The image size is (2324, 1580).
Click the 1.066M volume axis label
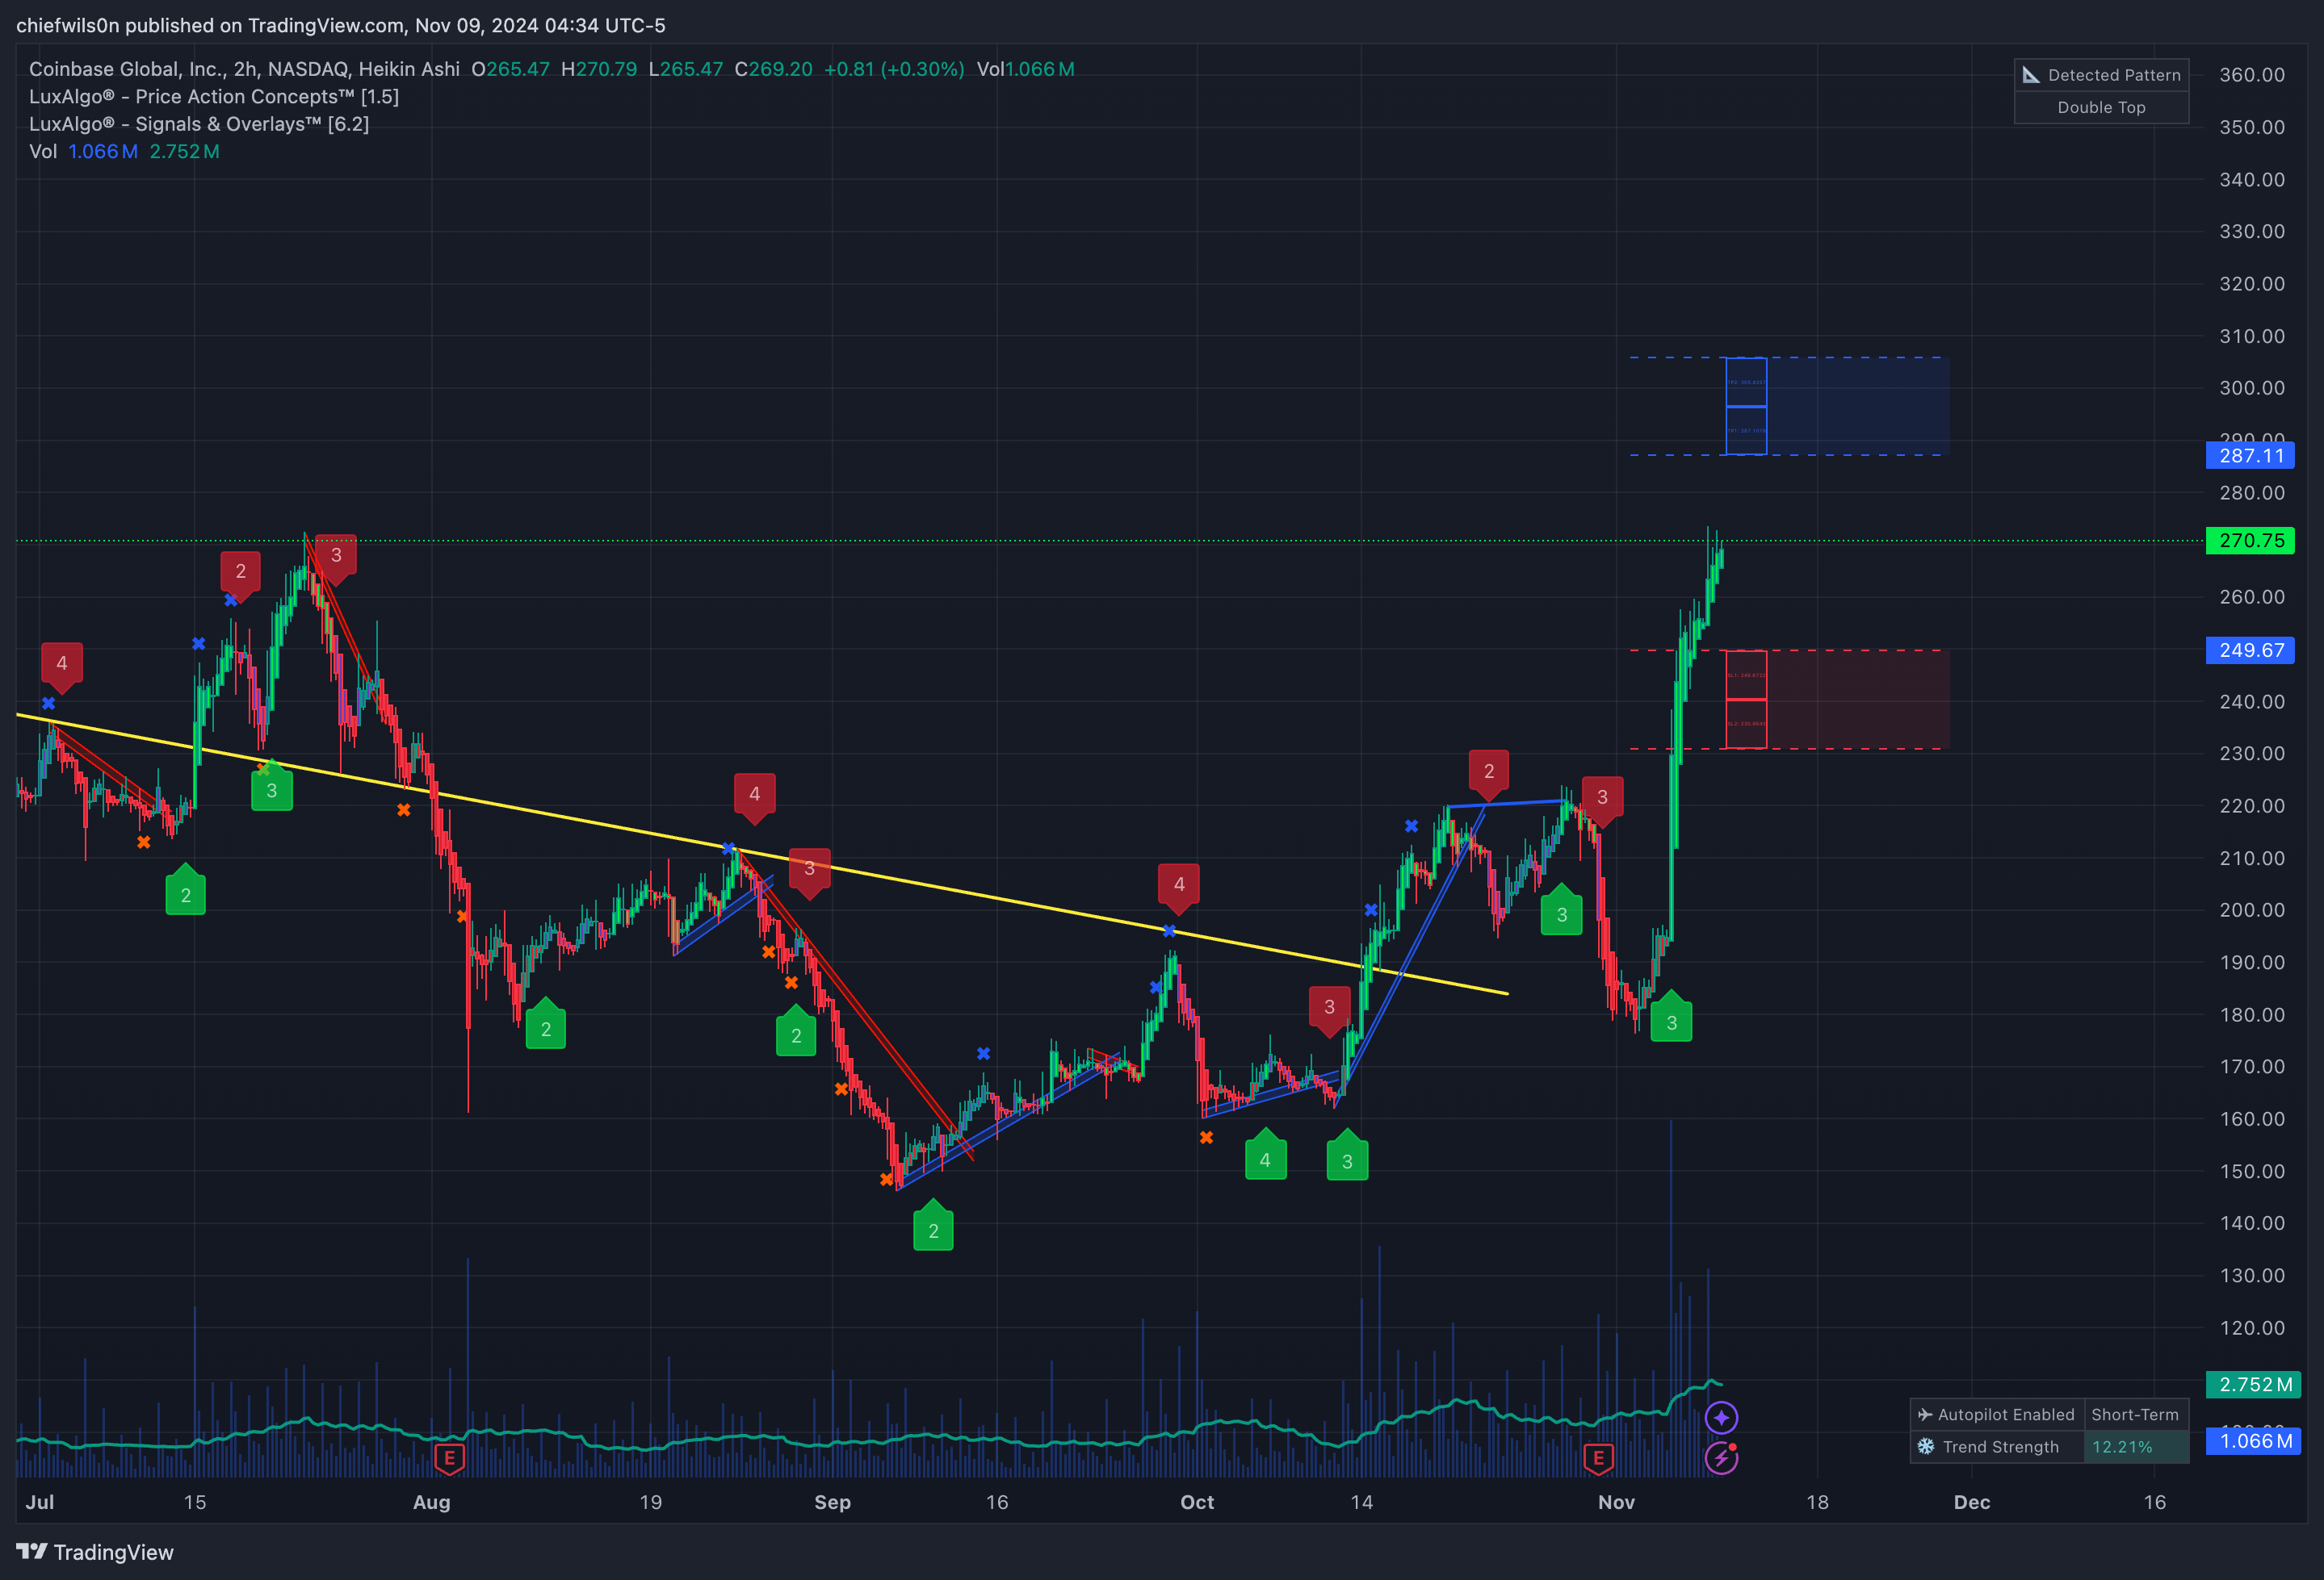tap(2254, 1441)
